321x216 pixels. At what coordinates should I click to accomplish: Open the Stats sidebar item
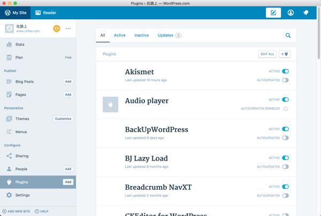click(x=38, y=44)
